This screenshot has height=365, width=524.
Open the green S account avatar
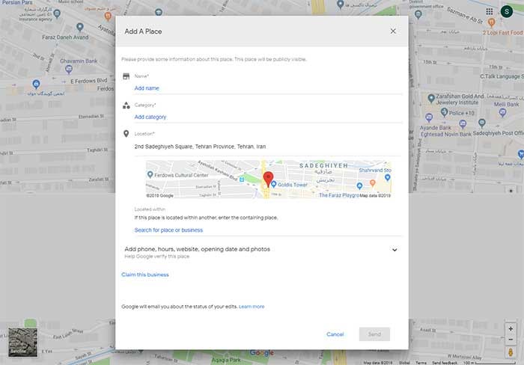click(507, 12)
